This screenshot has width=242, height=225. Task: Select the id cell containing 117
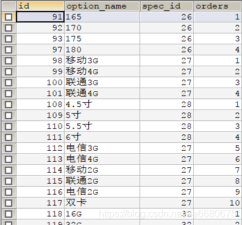point(40,203)
